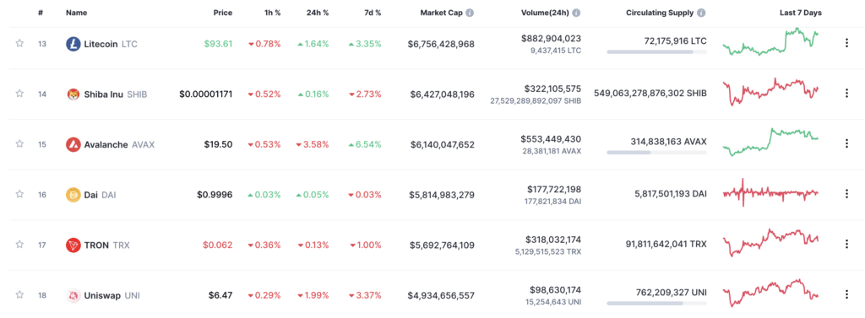Toggle watchlist star for Avalanche

coord(19,144)
